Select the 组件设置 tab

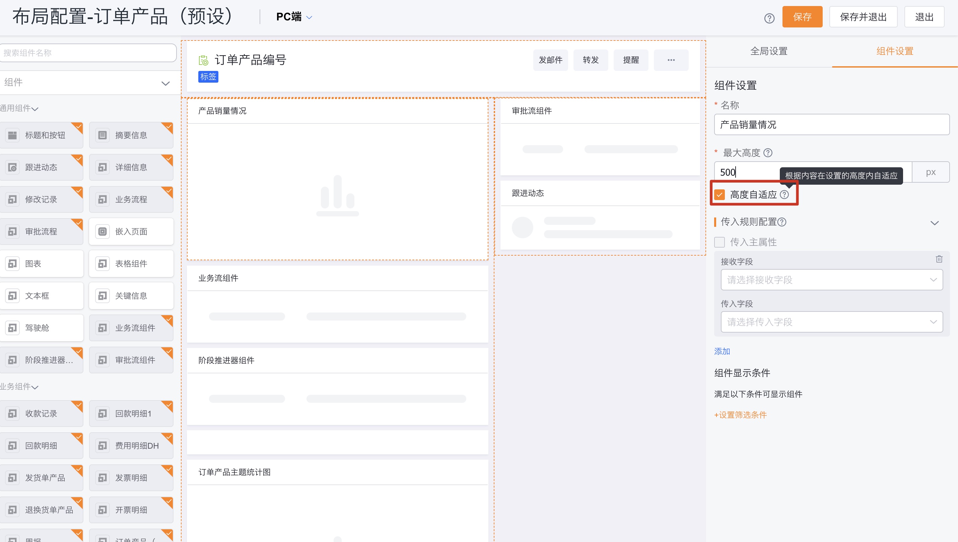(x=894, y=51)
